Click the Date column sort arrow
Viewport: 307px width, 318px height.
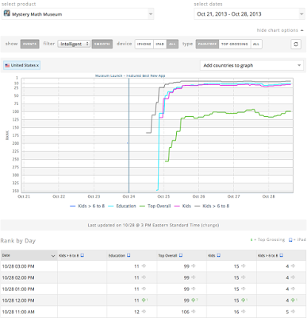pyautogui.click(x=53, y=256)
